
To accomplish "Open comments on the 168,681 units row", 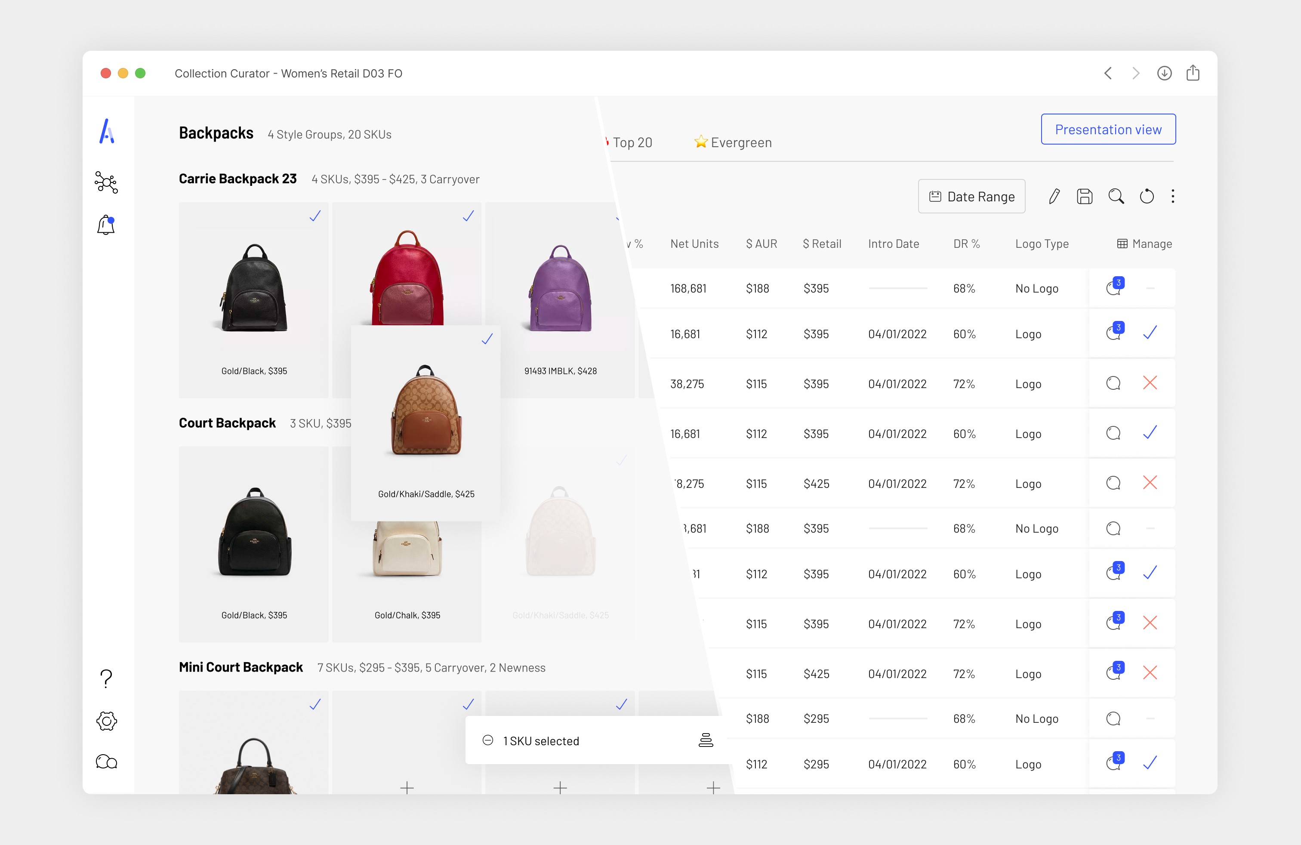I will pos(1114,287).
